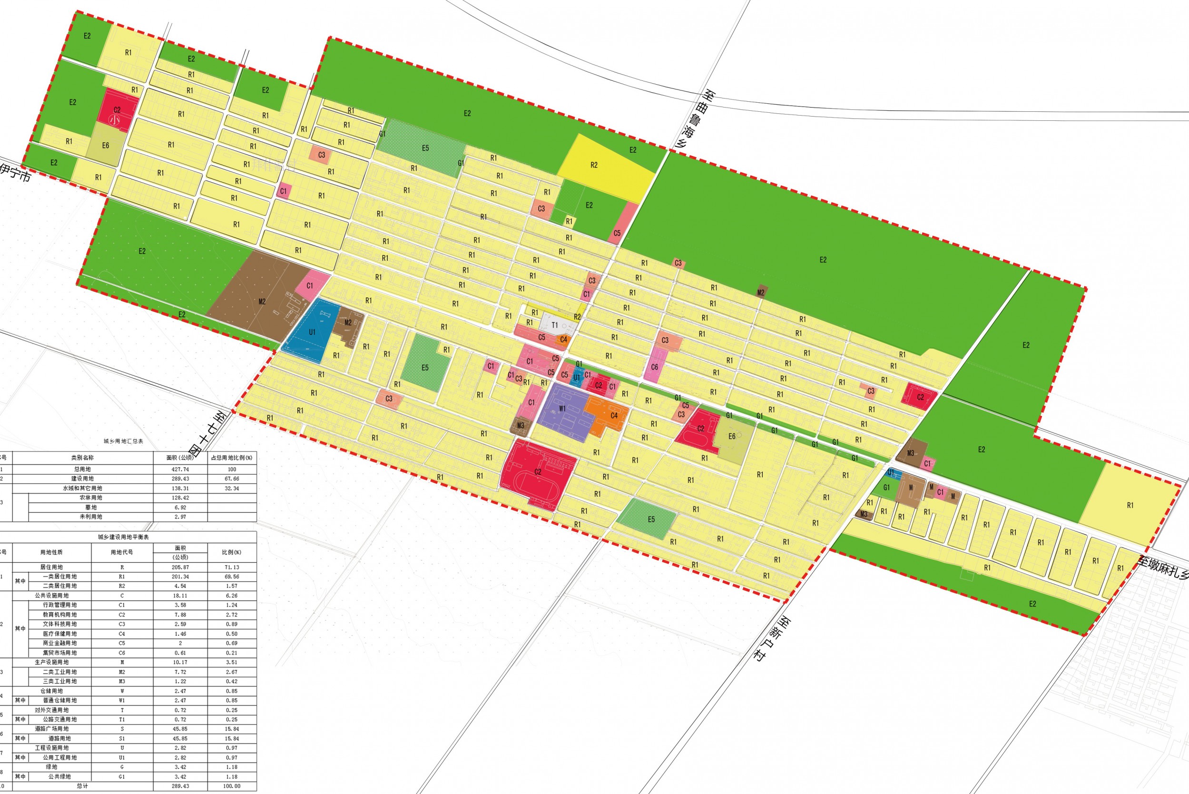Click the 总计 row label

(82, 786)
